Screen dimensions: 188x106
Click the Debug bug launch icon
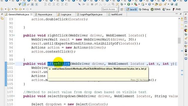pos(122,4)
